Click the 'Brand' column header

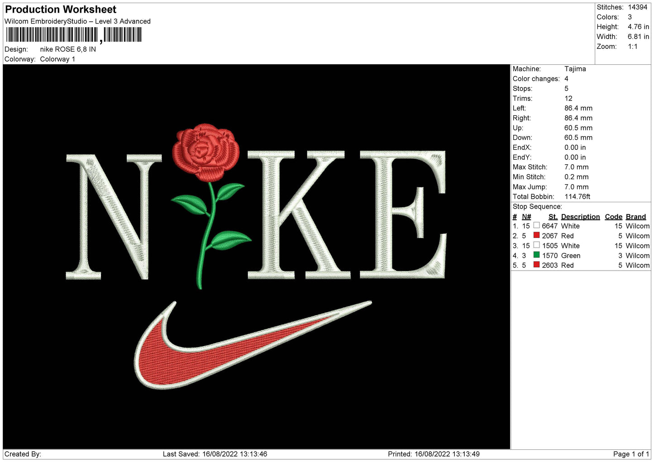636,217
